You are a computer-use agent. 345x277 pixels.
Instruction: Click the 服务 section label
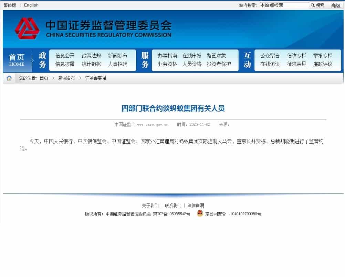pyautogui.click(x=145, y=60)
